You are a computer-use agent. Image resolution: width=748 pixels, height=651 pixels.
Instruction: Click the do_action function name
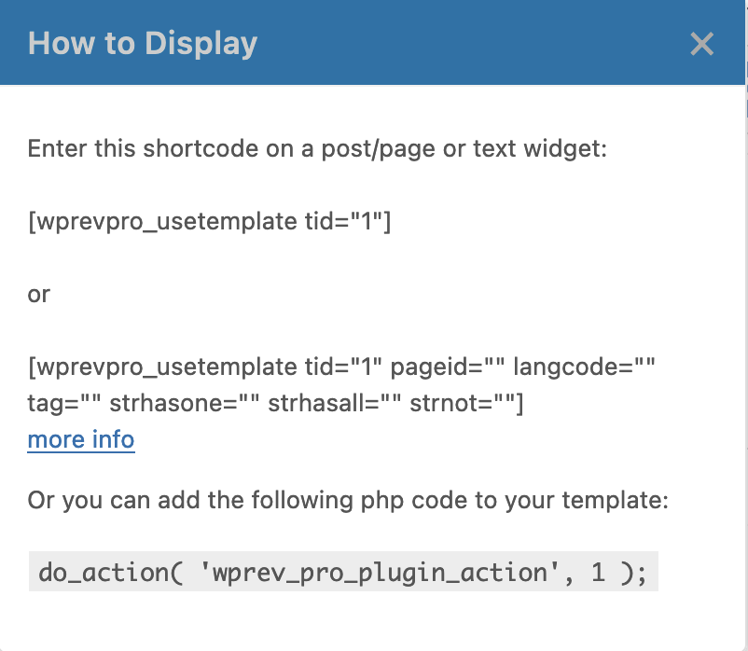[104, 572]
